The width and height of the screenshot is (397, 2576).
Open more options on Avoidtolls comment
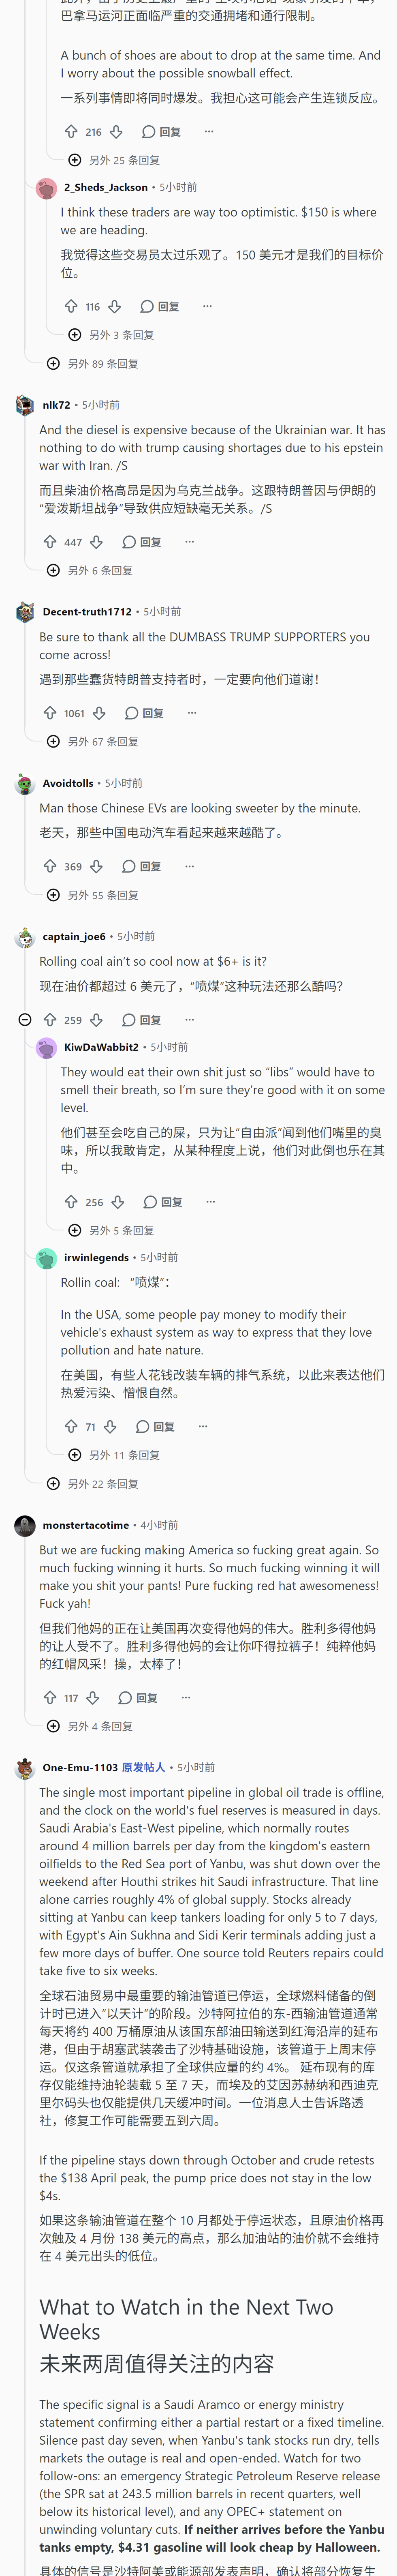189,866
